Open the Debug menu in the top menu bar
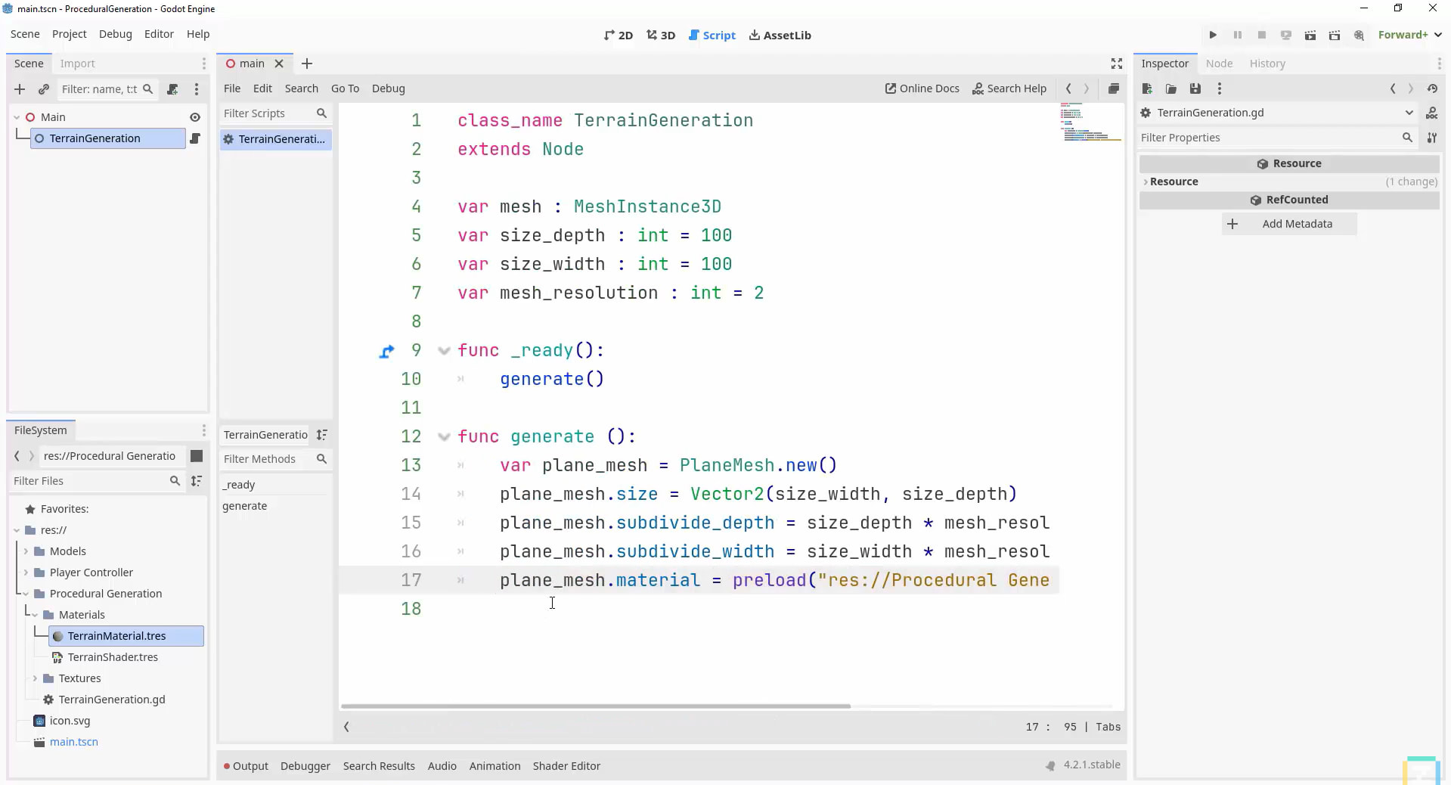The image size is (1451, 785). 115,34
